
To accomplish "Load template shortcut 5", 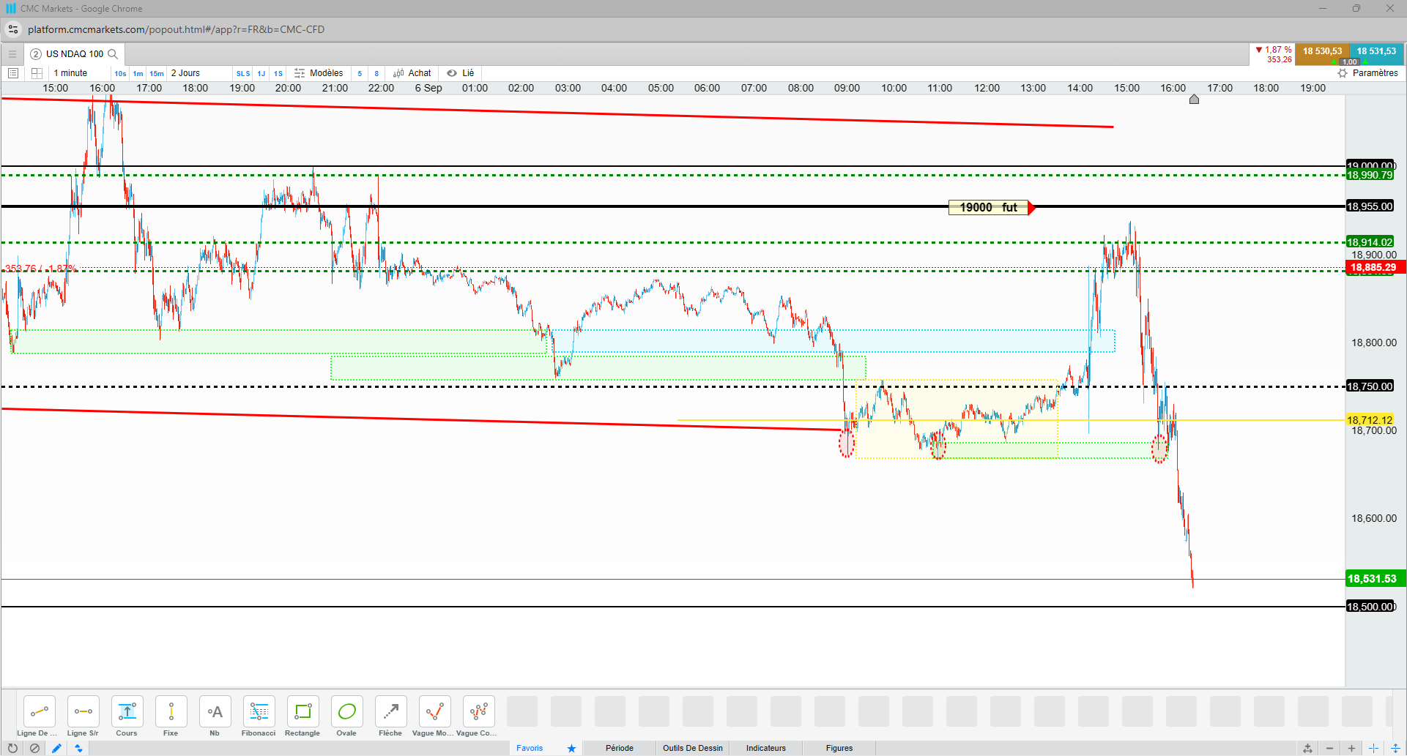I will point(360,73).
